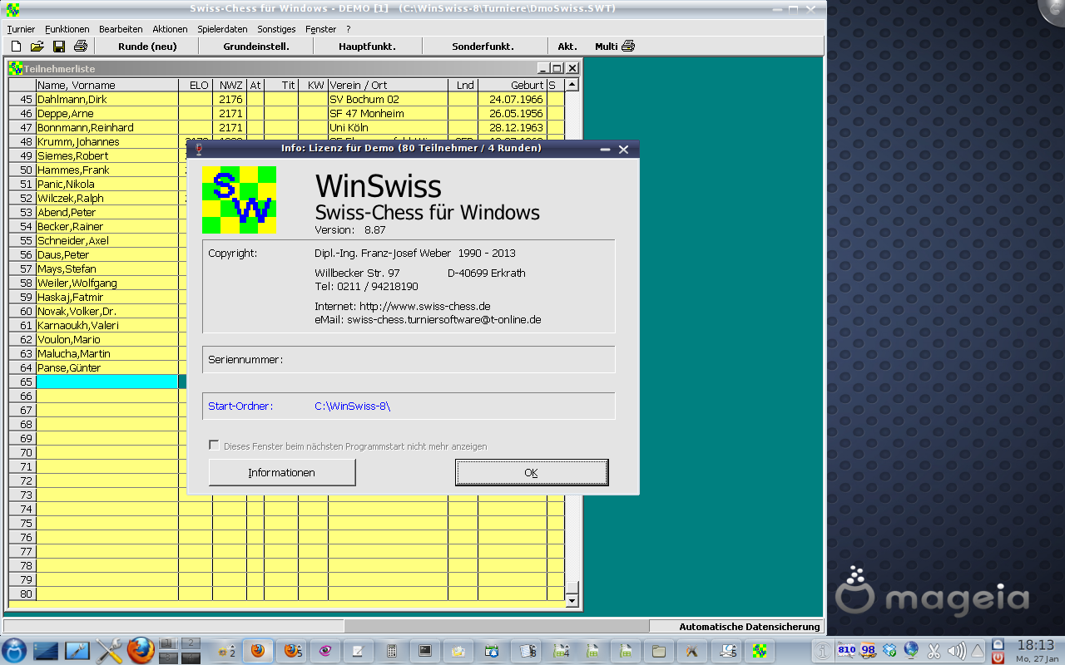This screenshot has height=665, width=1065.
Task: Expand the Sonderfunkt. toolbar dropdown
Action: [x=483, y=47]
